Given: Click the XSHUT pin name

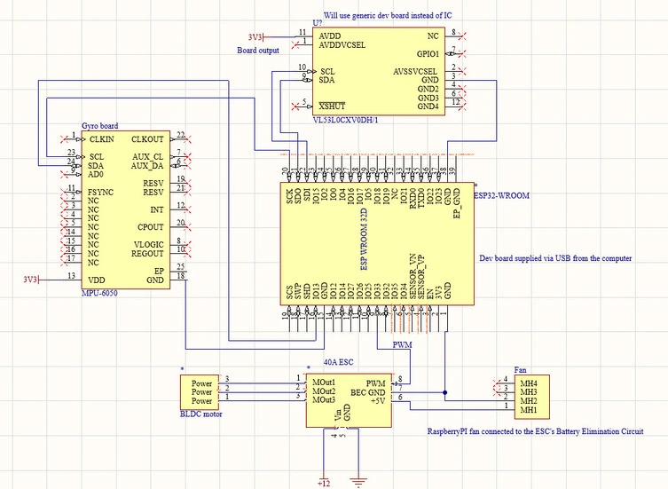Looking at the screenshot, I should pyautogui.click(x=332, y=106).
